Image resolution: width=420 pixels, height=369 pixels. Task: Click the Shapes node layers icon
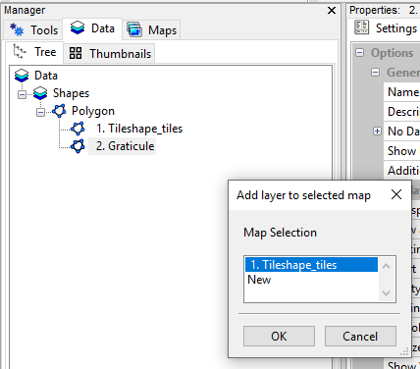[40, 93]
